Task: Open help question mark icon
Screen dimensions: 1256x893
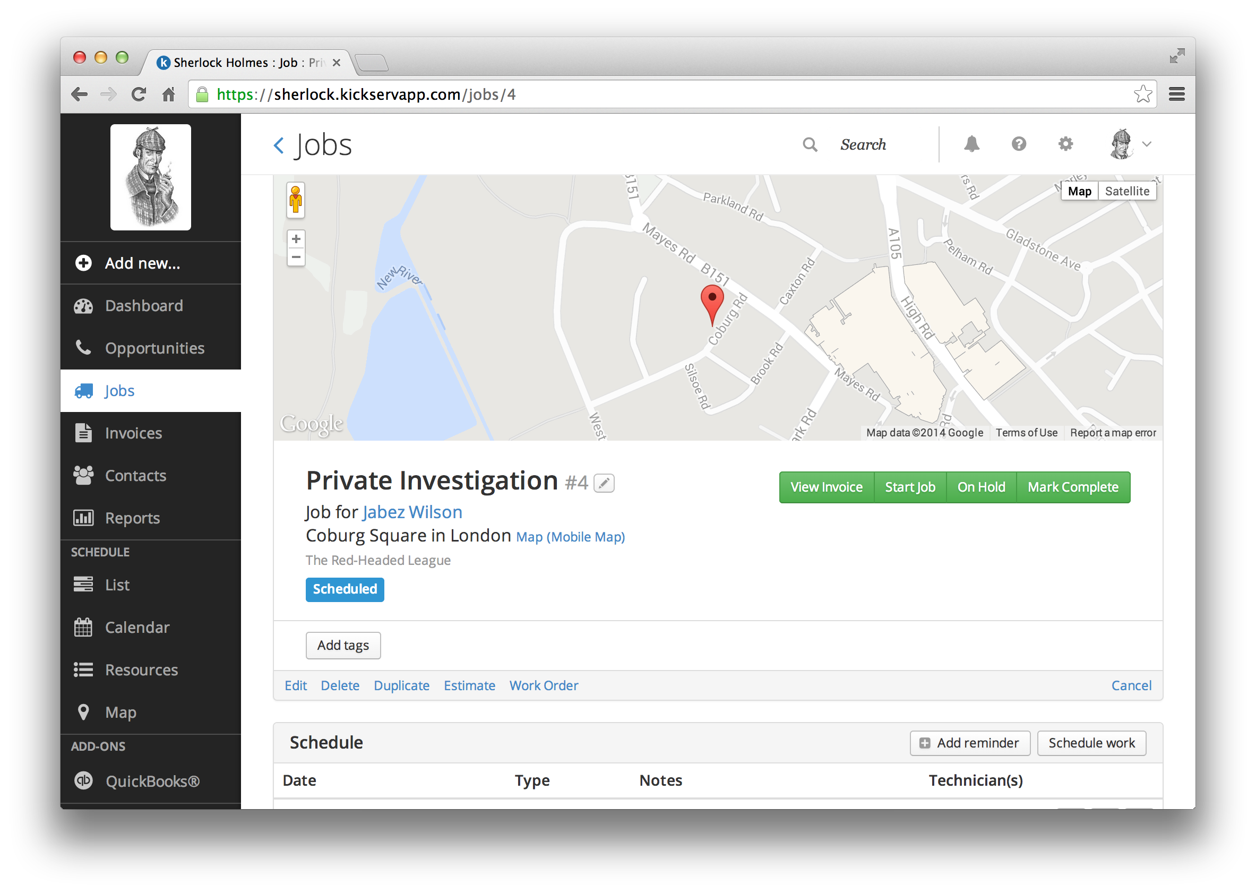Action: (1019, 144)
